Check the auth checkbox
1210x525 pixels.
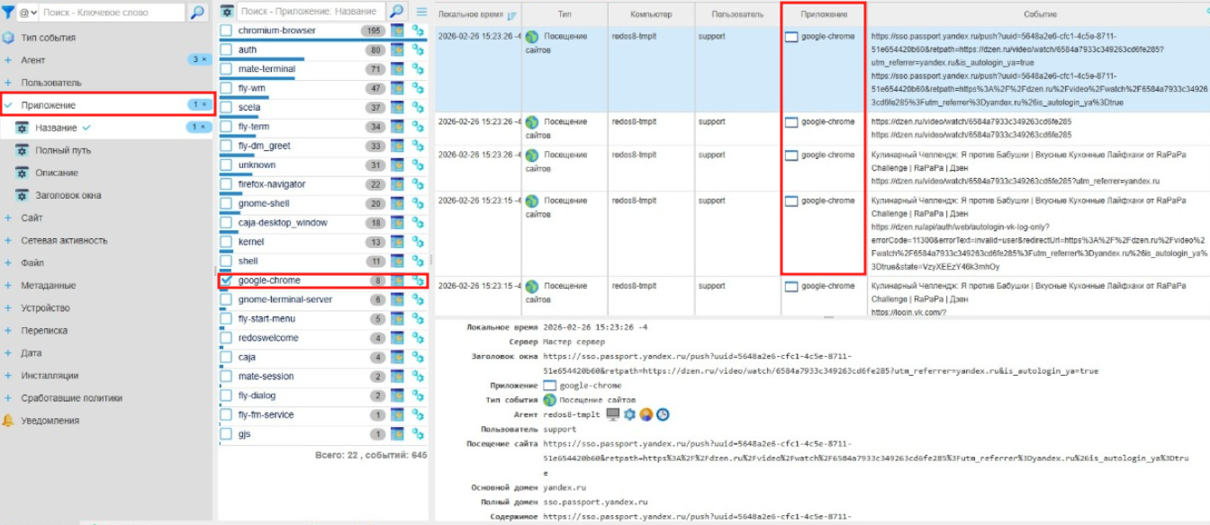click(x=226, y=50)
